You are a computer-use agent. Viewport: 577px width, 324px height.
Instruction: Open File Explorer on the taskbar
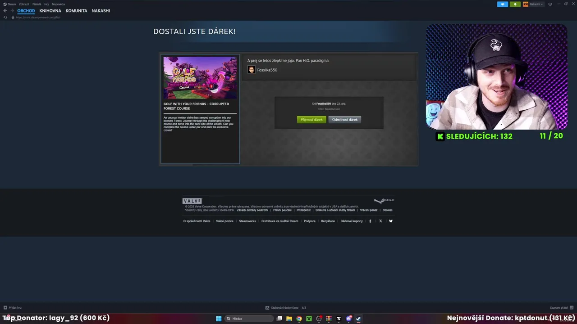289,319
